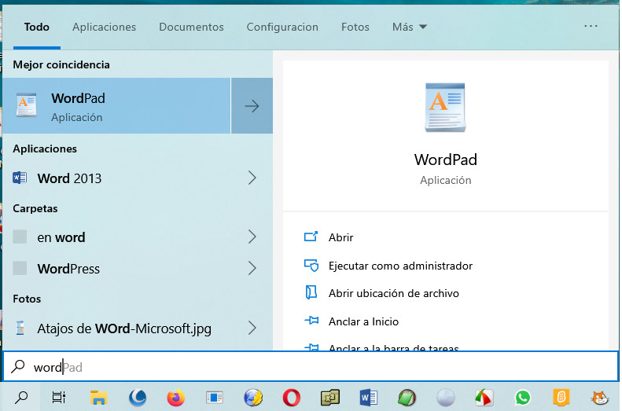Switch to the Aplicaciones tab
622x411 pixels.
pyautogui.click(x=104, y=27)
